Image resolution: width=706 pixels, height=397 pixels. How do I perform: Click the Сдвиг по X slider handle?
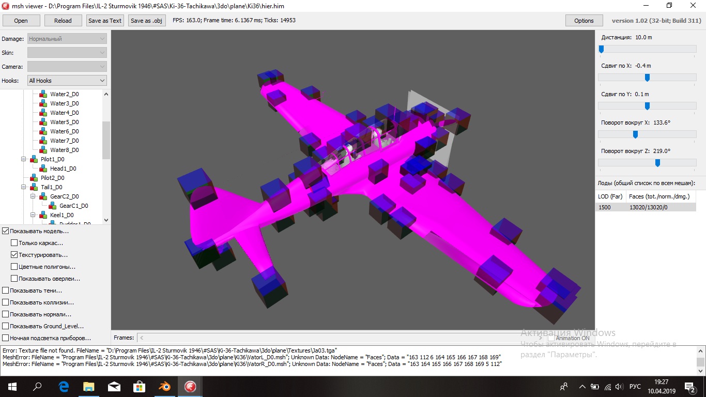tap(647, 78)
